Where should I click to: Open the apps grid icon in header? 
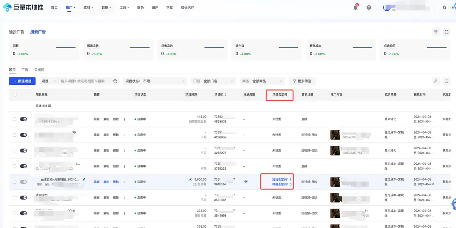(x=453, y=8)
